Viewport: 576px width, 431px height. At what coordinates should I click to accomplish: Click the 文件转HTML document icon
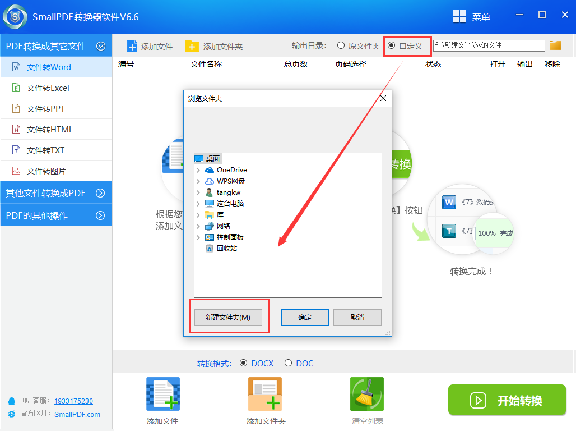click(x=16, y=129)
